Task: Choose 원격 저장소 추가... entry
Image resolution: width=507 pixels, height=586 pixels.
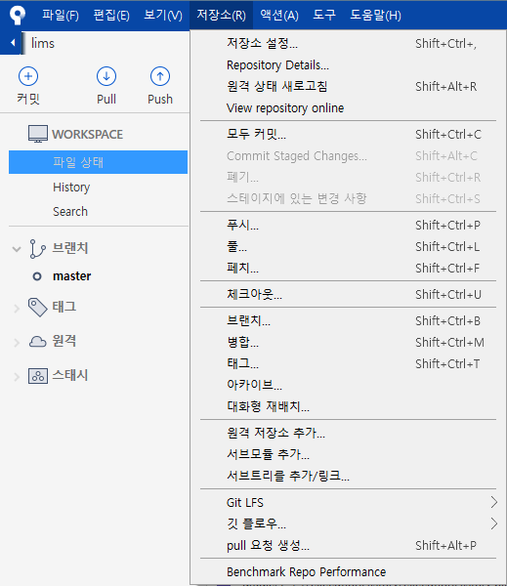Action: click(x=348, y=433)
